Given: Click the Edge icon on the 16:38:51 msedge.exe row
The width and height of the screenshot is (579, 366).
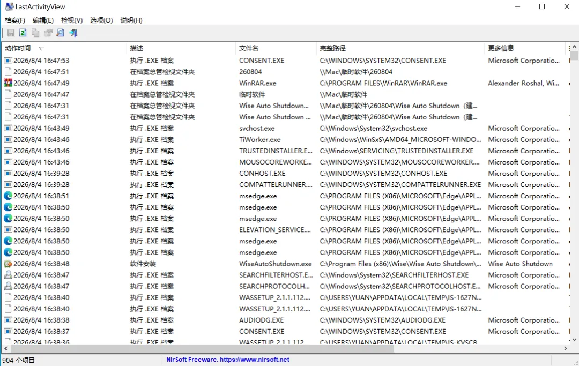Looking at the screenshot, I should (x=8, y=196).
